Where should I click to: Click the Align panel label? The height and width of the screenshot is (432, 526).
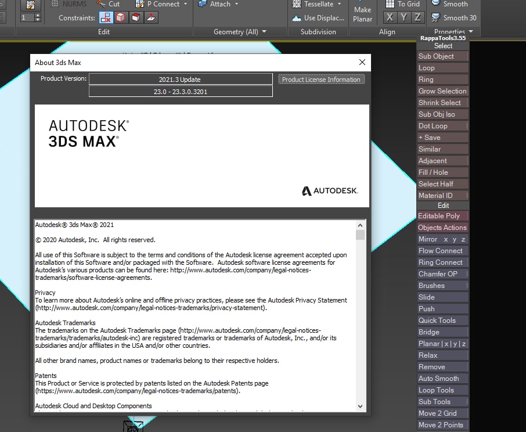pos(387,31)
